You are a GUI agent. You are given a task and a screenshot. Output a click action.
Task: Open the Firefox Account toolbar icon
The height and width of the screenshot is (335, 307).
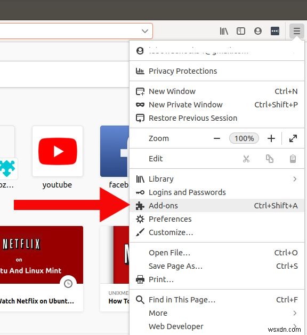[x=258, y=31]
